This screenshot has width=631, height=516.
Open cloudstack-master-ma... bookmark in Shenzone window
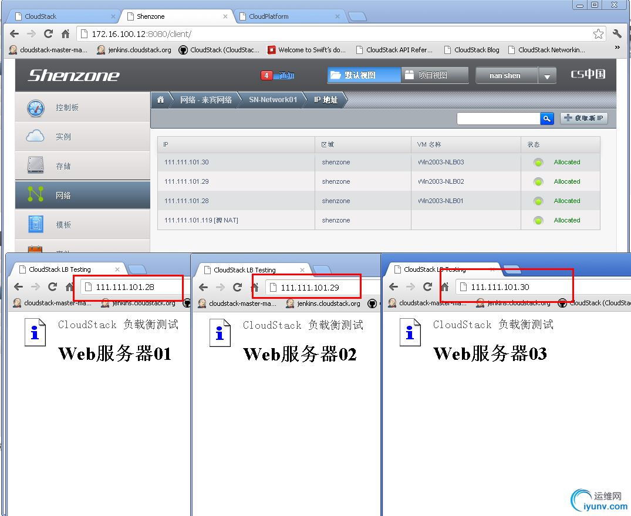[x=48, y=50]
